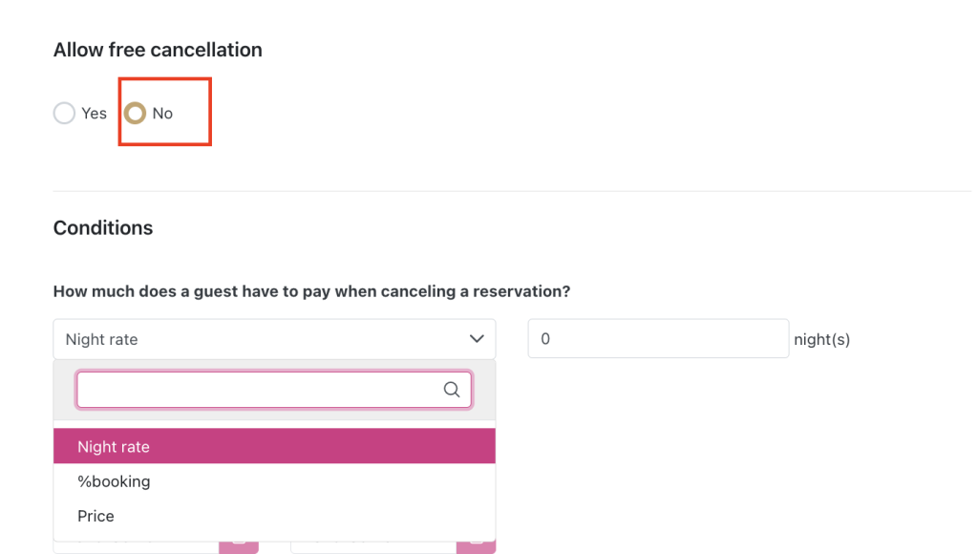Click the "Yes" label for free cancellation
Screen dimensions: 978x554
[x=95, y=114]
